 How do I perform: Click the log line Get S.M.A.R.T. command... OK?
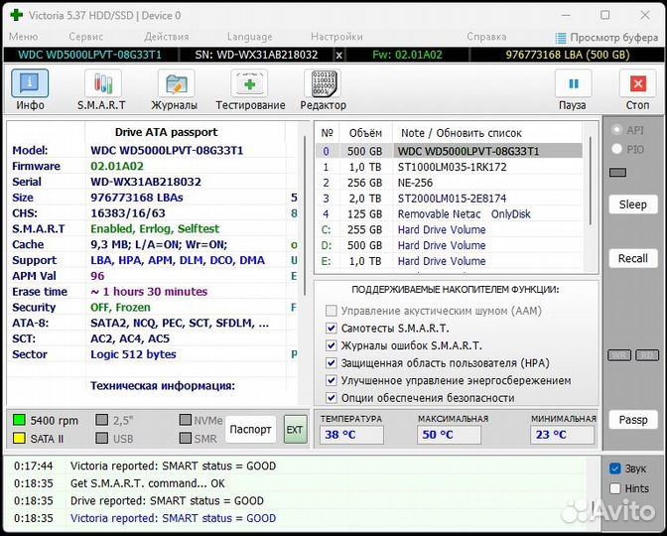click(x=148, y=483)
